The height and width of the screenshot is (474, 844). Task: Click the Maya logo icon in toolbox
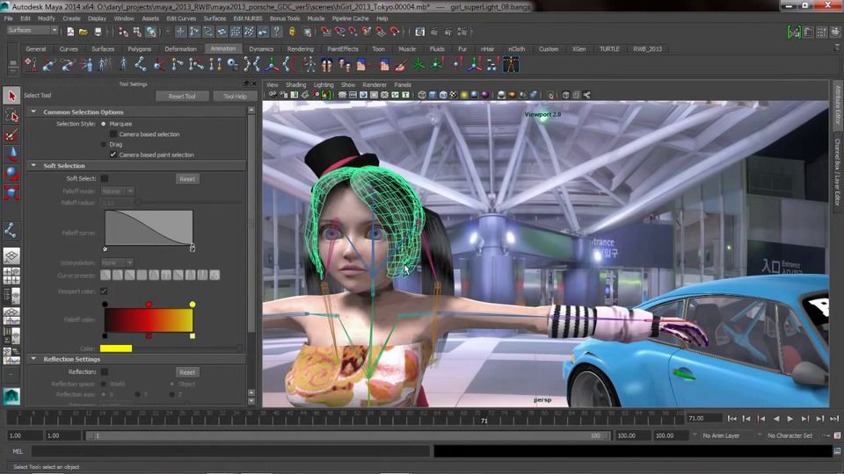(11, 396)
